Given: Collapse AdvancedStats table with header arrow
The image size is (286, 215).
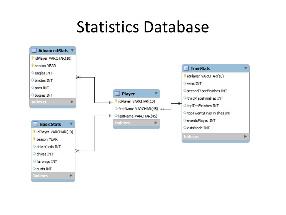Looking at the screenshot, I should click(72, 50).
